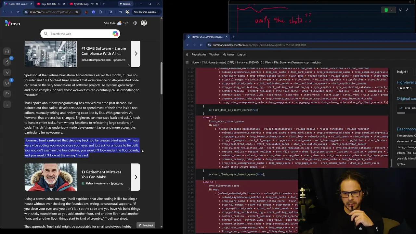Click the Copilot icon in search box
Screen dimensions: 416x234
(115, 34)
